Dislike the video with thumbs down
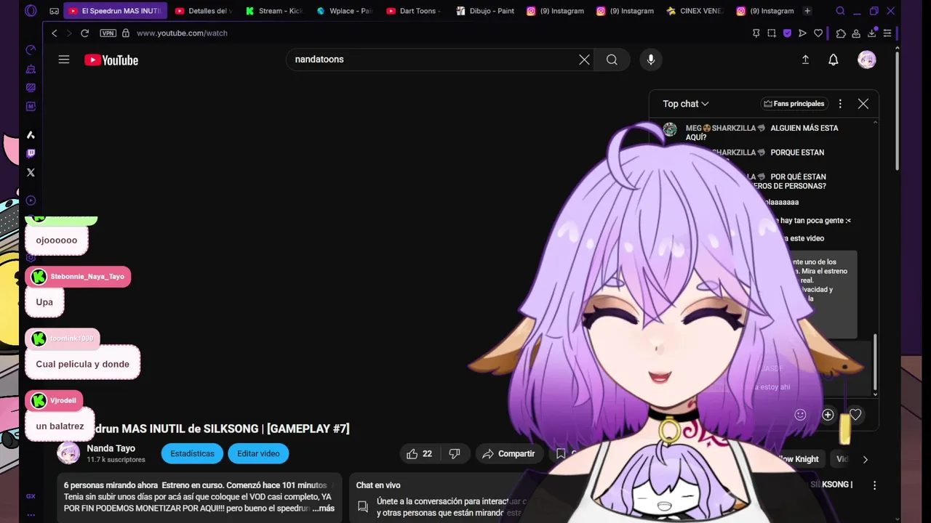Viewport: 931px width, 523px height. coord(455,453)
